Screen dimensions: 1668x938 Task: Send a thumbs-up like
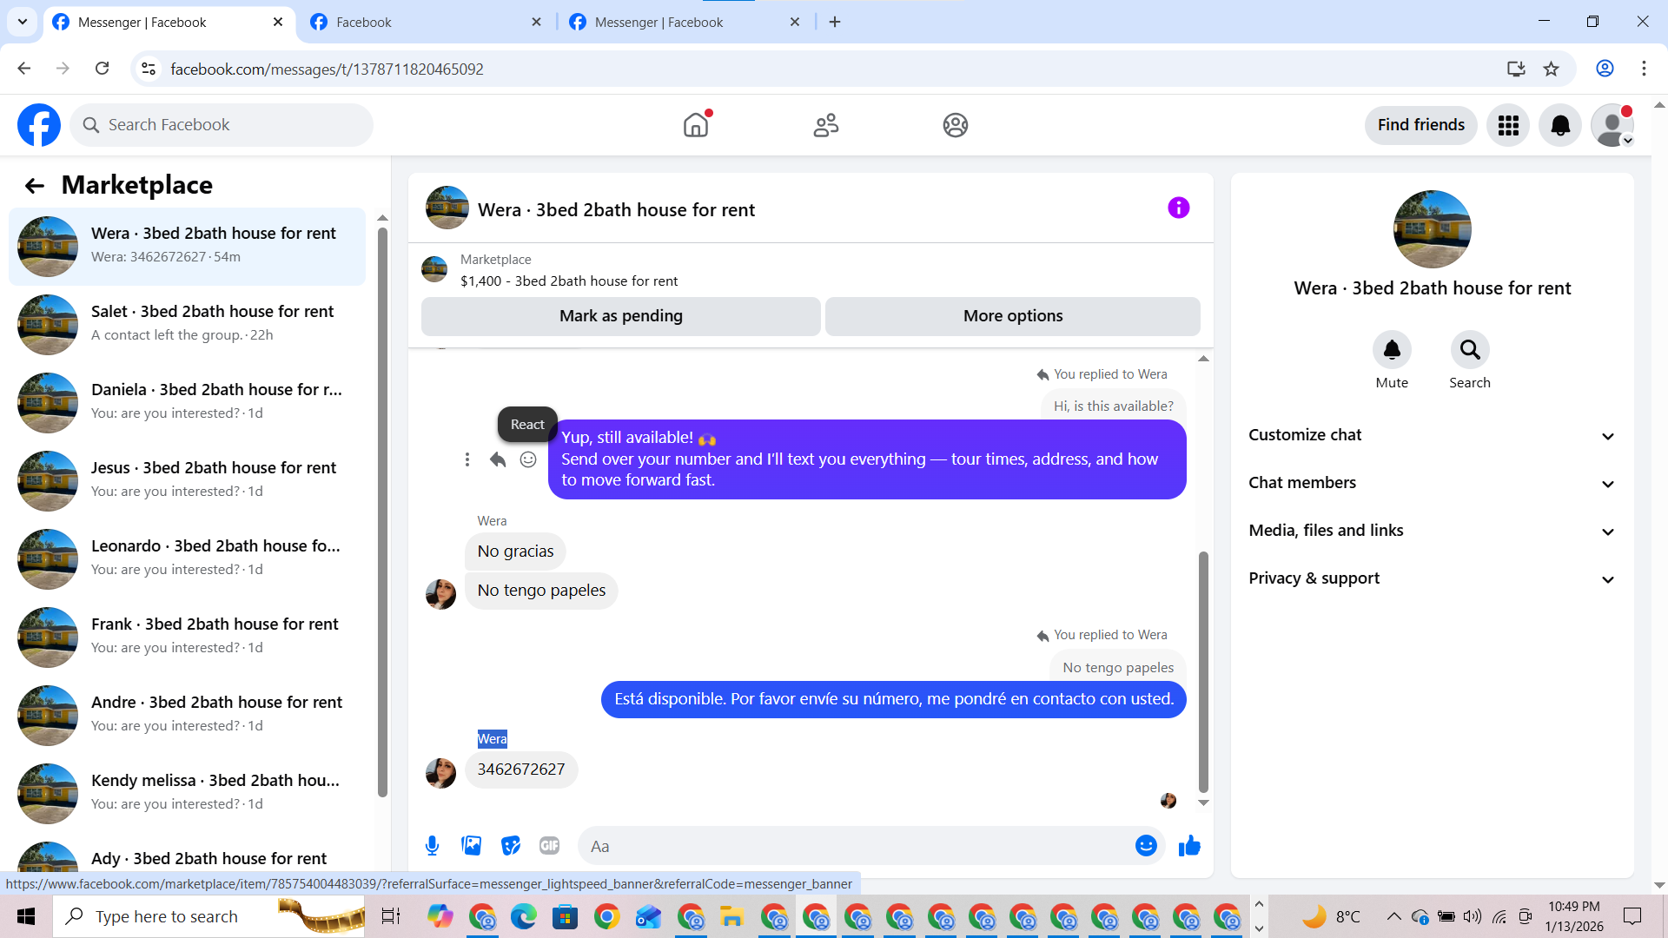pos(1189,846)
